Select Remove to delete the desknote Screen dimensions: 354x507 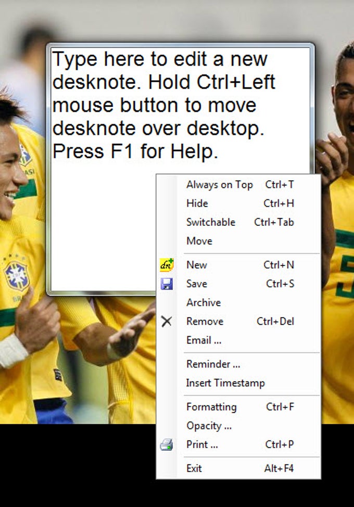click(238, 321)
